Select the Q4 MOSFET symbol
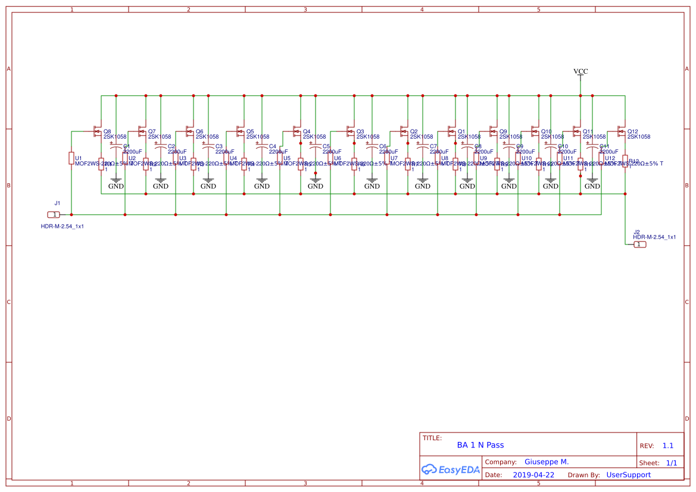The width and height of the screenshot is (696, 492). (x=296, y=131)
